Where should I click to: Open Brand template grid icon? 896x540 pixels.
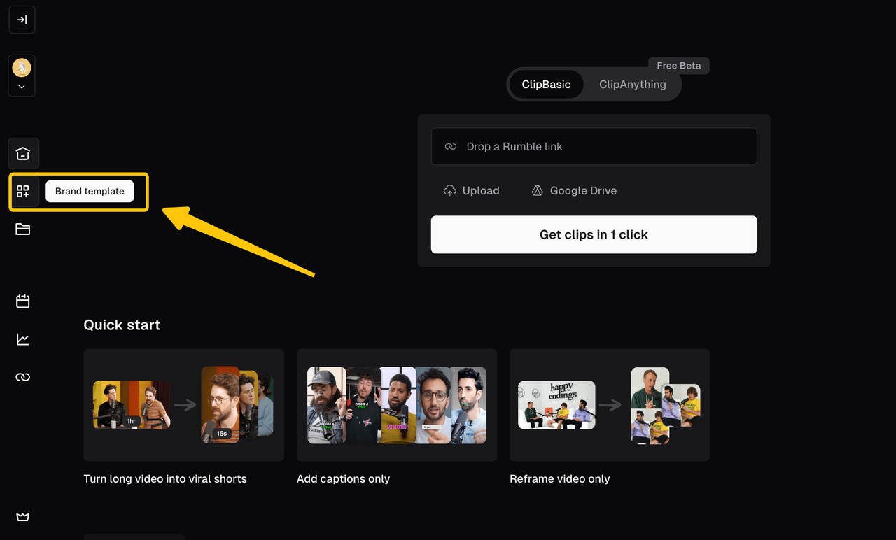23,191
